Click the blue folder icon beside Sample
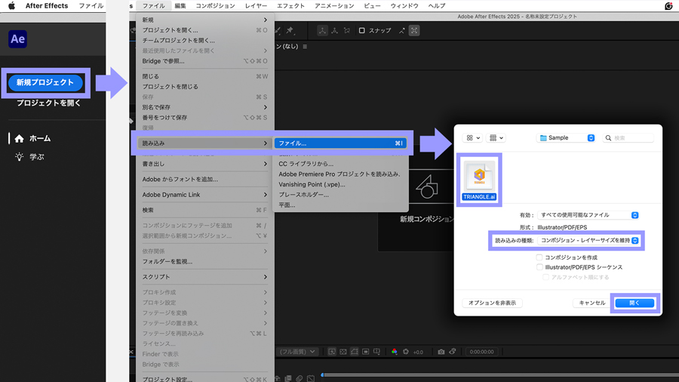The width and height of the screenshot is (679, 382). pos(543,137)
